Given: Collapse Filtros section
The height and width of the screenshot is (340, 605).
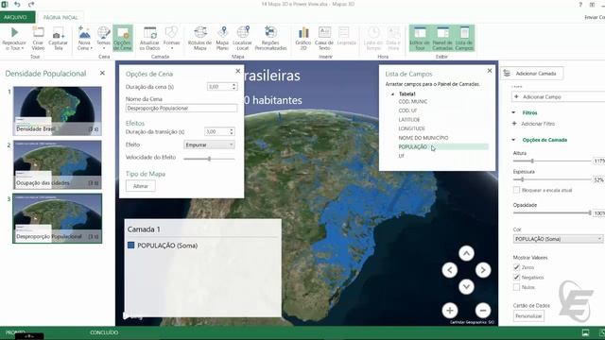Looking at the screenshot, I should click(x=513, y=112).
